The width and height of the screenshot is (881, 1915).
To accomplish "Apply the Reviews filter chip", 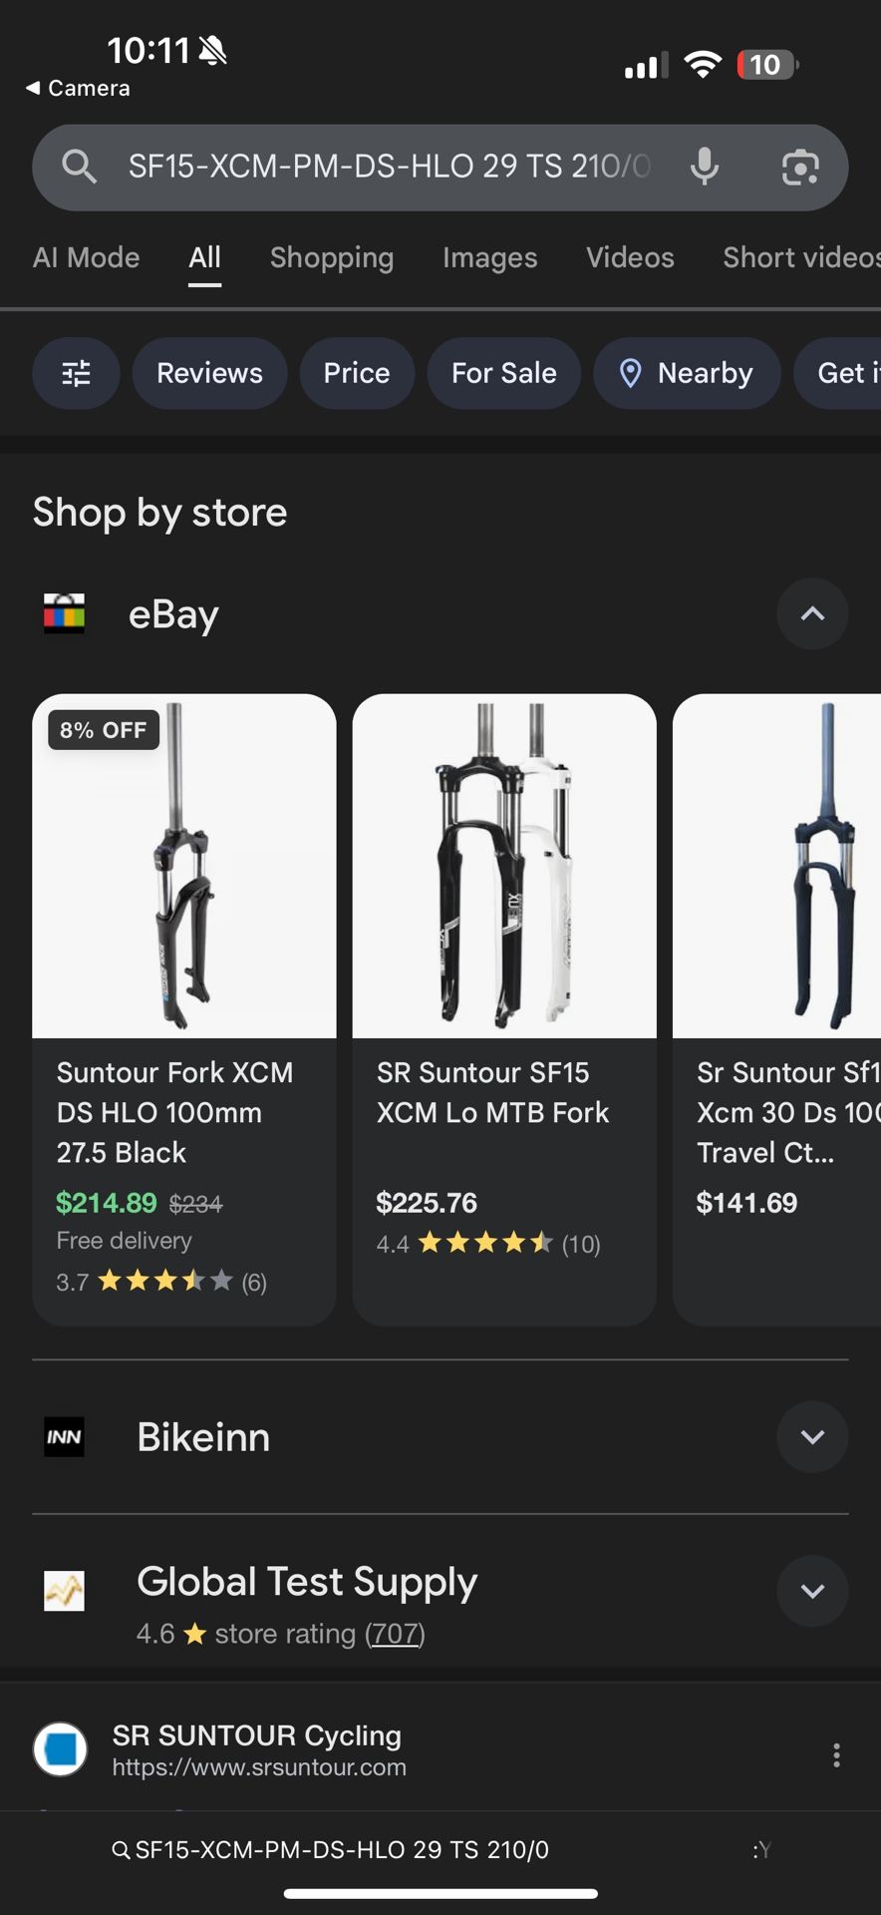I will click(209, 373).
